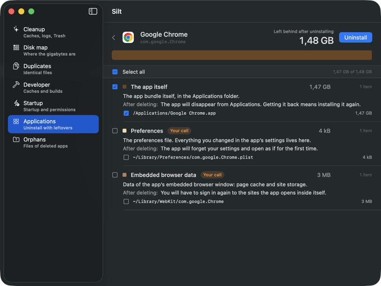Click the Your call badge beside Preferences
Image resolution: width=381 pixels, height=286 pixels.
point(179,131)
